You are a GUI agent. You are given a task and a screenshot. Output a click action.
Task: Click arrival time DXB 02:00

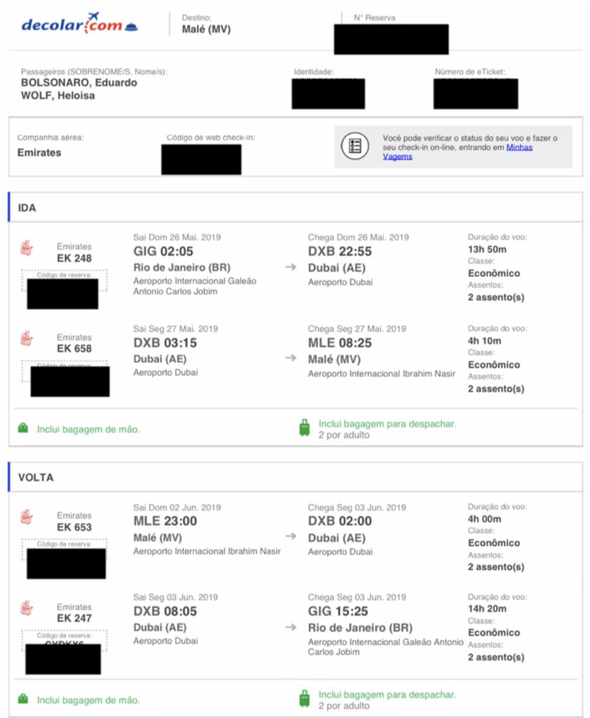[340, 521]
